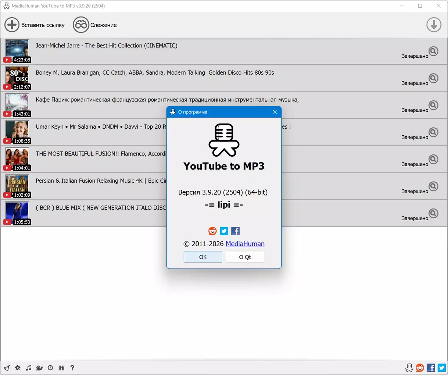Screen dimensions: 448x375
Task: Select Umar Keyn thumbnail 1:08:35
Action: click(17, 132)
